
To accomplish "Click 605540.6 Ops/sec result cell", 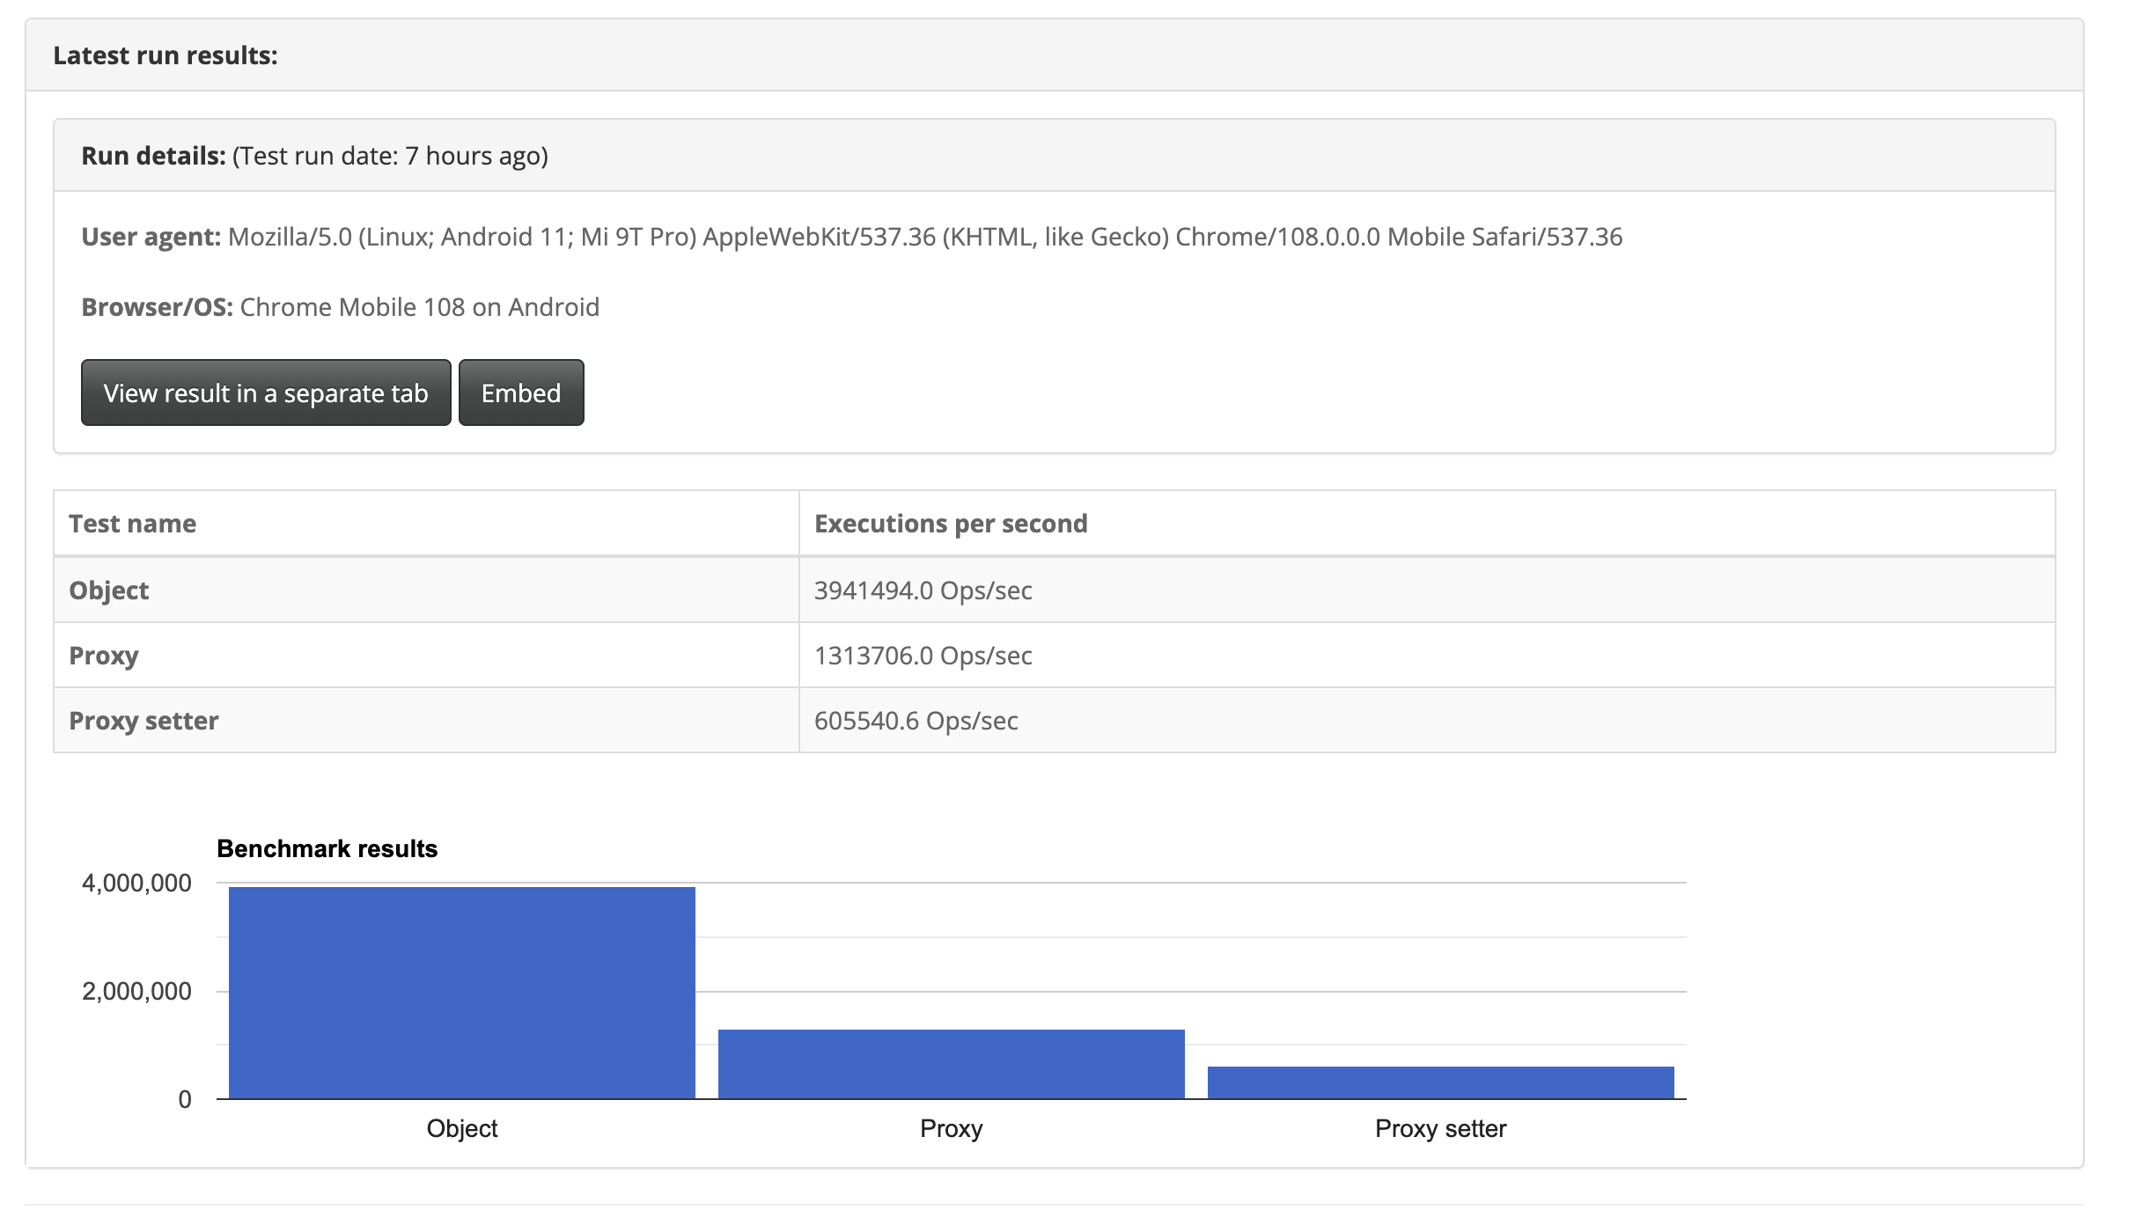I will 916,721.
